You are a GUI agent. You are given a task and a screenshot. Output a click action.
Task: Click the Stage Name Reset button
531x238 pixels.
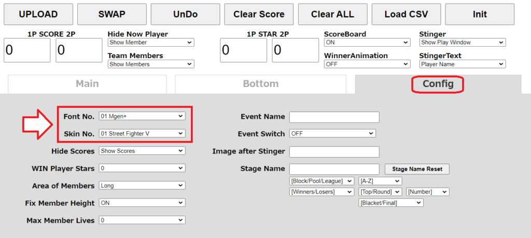(417, 169)
